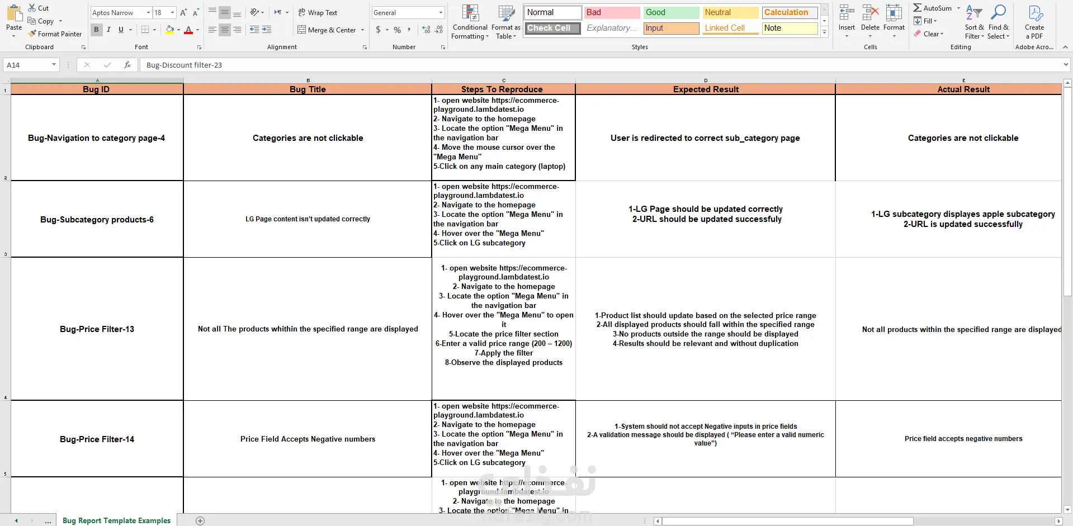Open Find & Select menu

pos(999,22)
